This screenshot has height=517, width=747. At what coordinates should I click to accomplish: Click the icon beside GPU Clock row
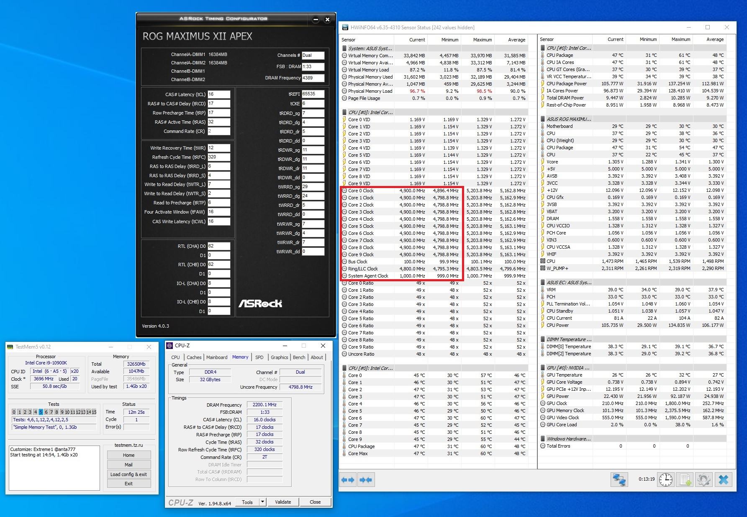pyautogui.click(x=543, y=403)
